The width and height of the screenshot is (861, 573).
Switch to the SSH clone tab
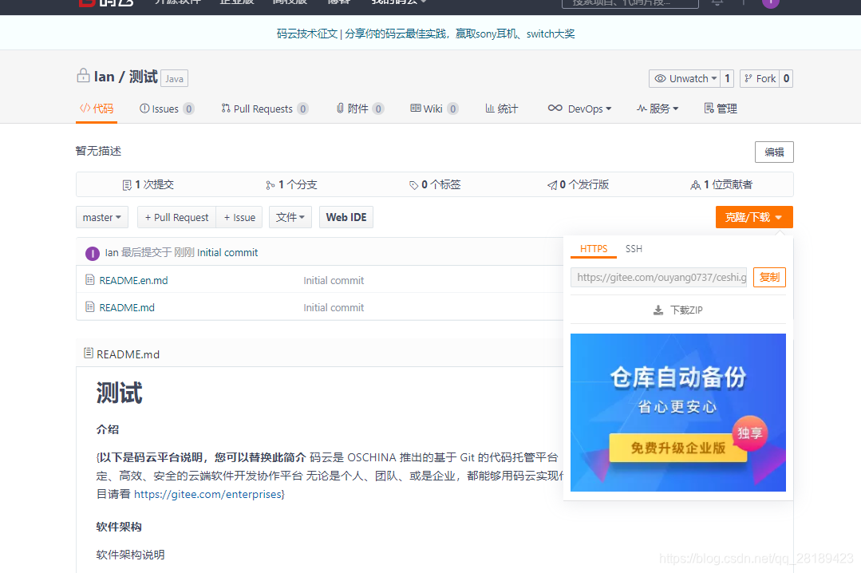coord(634,249)
